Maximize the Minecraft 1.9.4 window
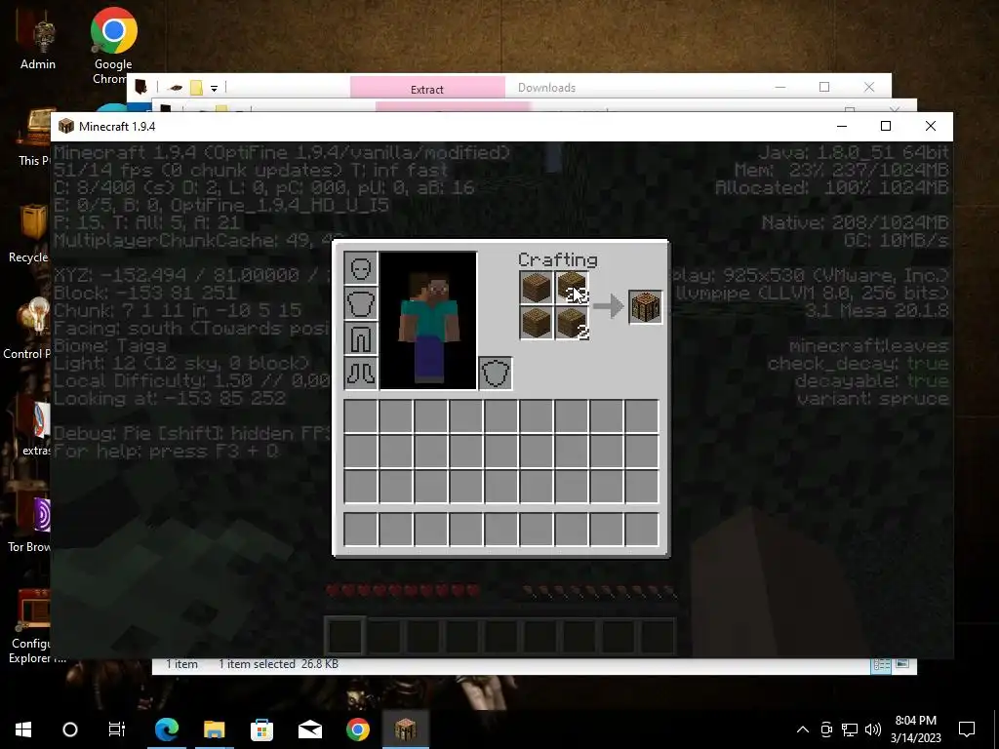This screenshot has height=749, width=999. [x=886, y=126]
